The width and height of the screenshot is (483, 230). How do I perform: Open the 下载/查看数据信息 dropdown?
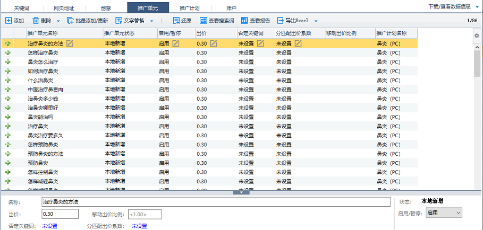click(x=478, y=6)
